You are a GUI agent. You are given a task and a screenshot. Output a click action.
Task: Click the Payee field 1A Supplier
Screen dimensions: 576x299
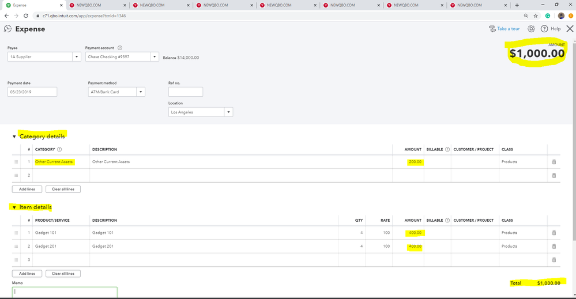(40, 57)
